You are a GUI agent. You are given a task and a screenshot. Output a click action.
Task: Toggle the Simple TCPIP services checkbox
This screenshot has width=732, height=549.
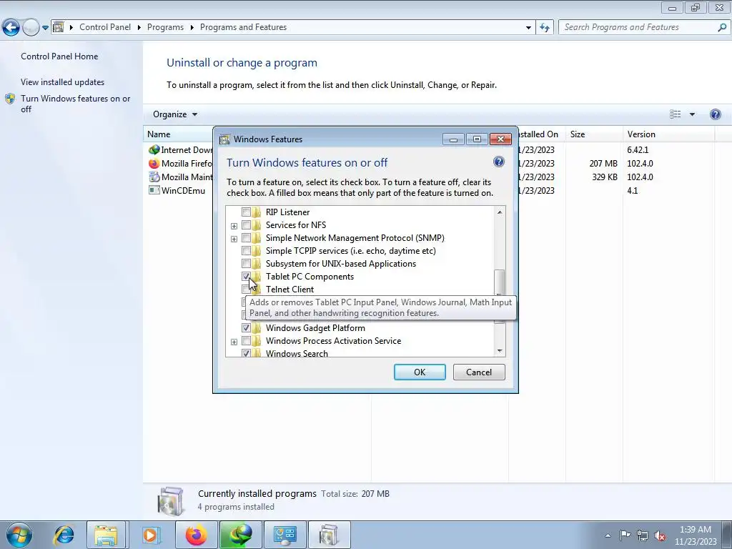tap(246, 251)
